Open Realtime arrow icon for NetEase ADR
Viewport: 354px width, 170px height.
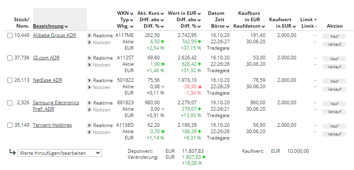(x=89, y=80)
